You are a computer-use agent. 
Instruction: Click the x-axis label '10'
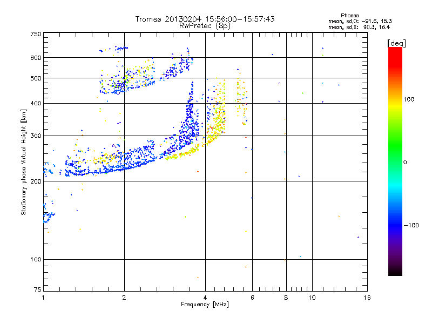pyautogui.click(x=312, y=298)
